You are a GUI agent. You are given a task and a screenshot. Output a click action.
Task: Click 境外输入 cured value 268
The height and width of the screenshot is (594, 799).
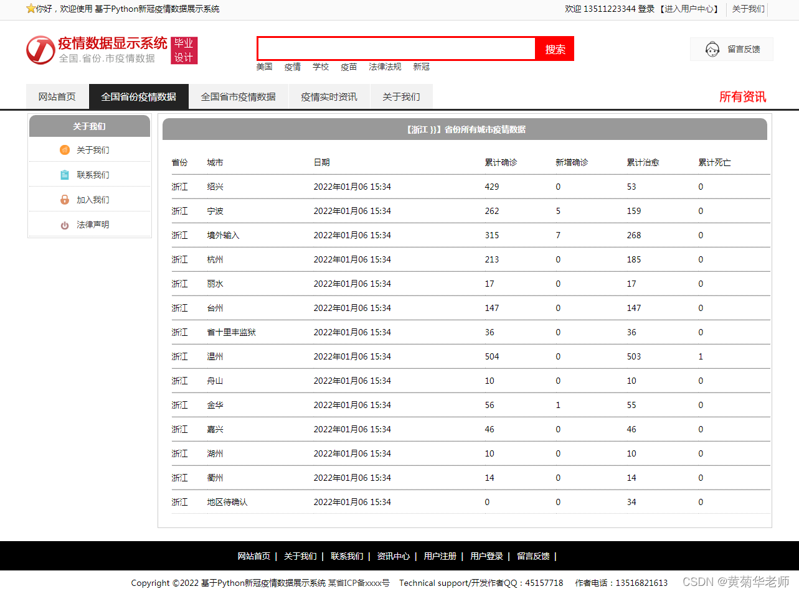point(634,235)
